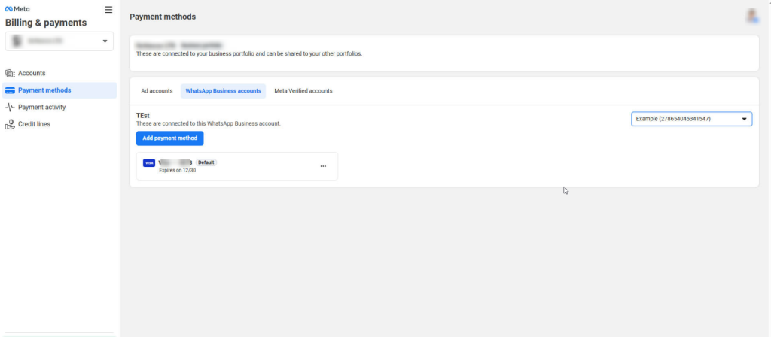Click the Credit lines icon

tap(10, 124)
